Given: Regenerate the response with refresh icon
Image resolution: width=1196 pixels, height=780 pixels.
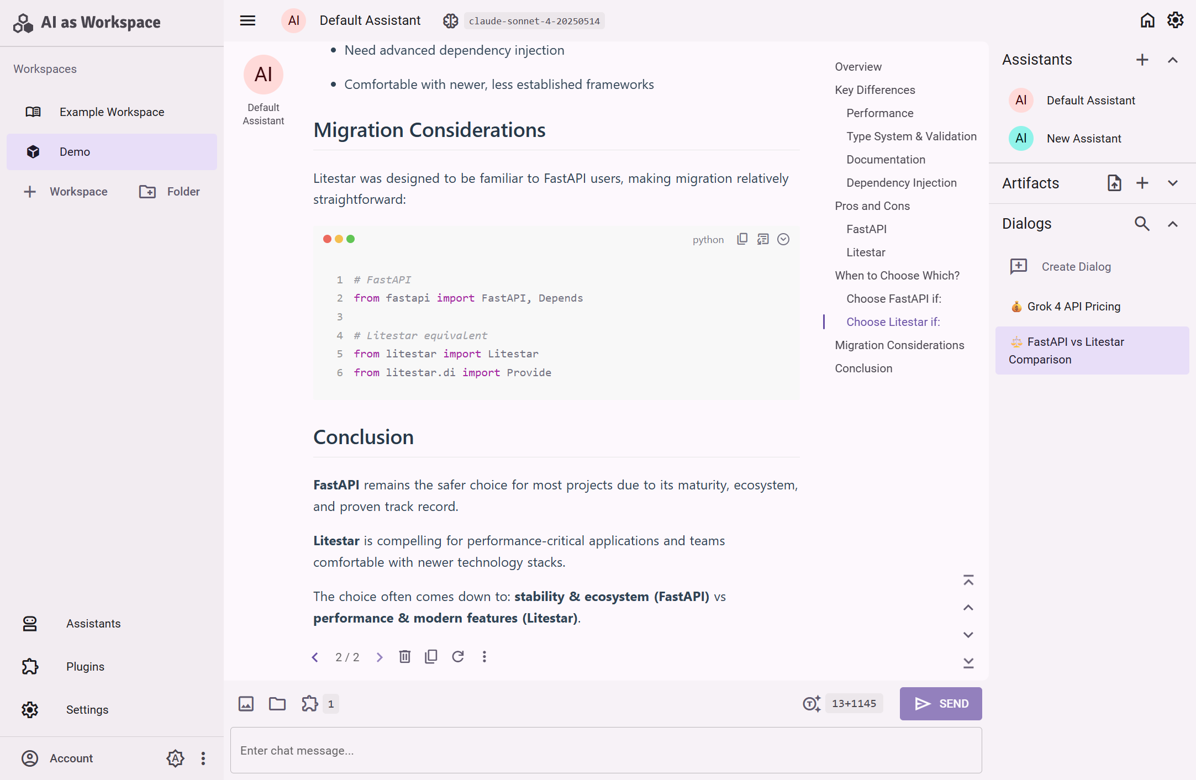Looking at the screenshot, I should tap(457, 656).
